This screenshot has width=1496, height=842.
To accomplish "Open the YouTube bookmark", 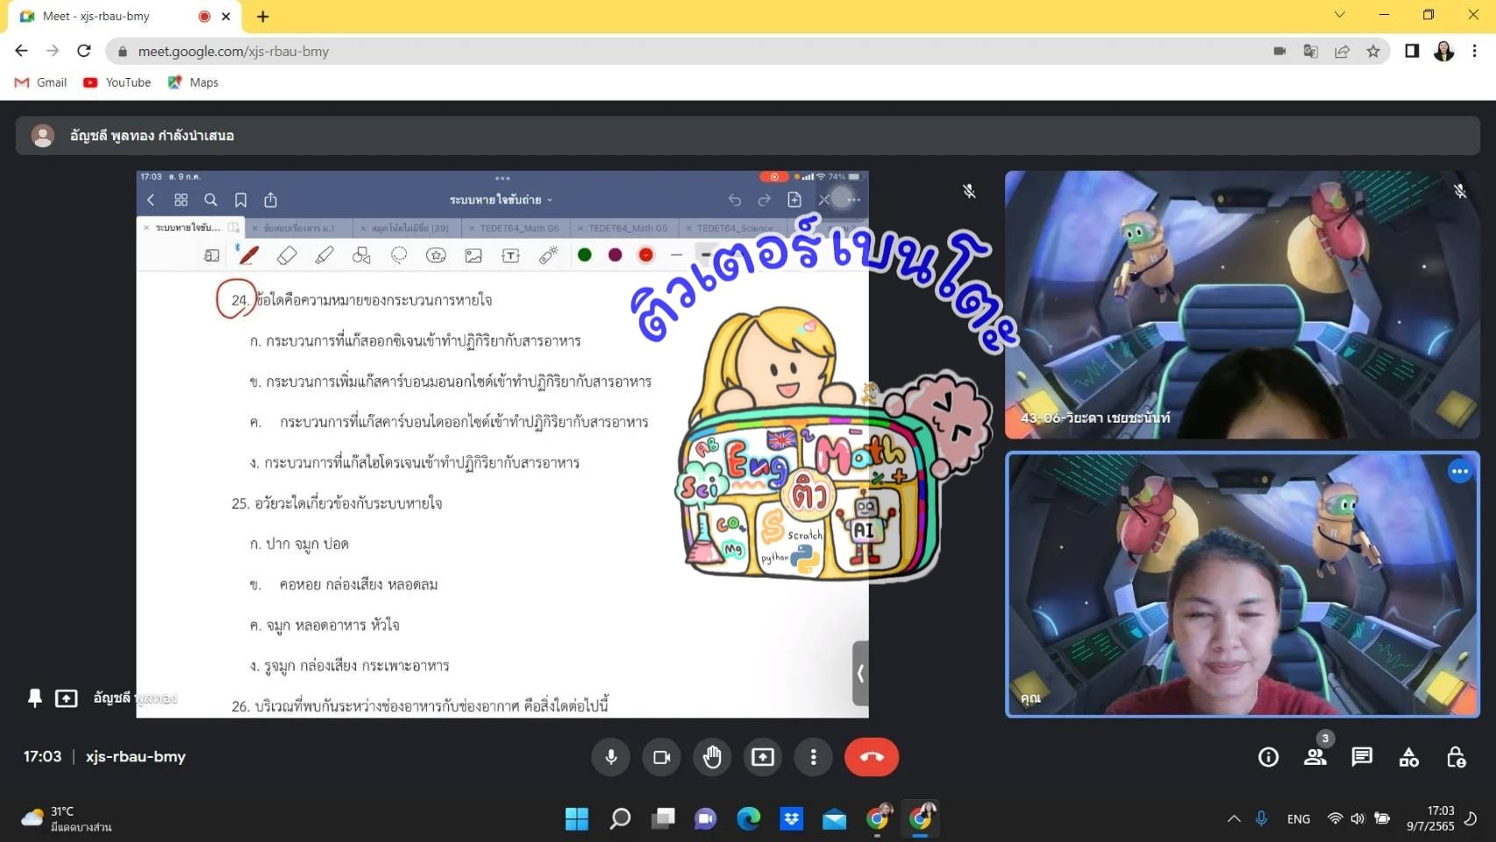I will tap(118, 82).
